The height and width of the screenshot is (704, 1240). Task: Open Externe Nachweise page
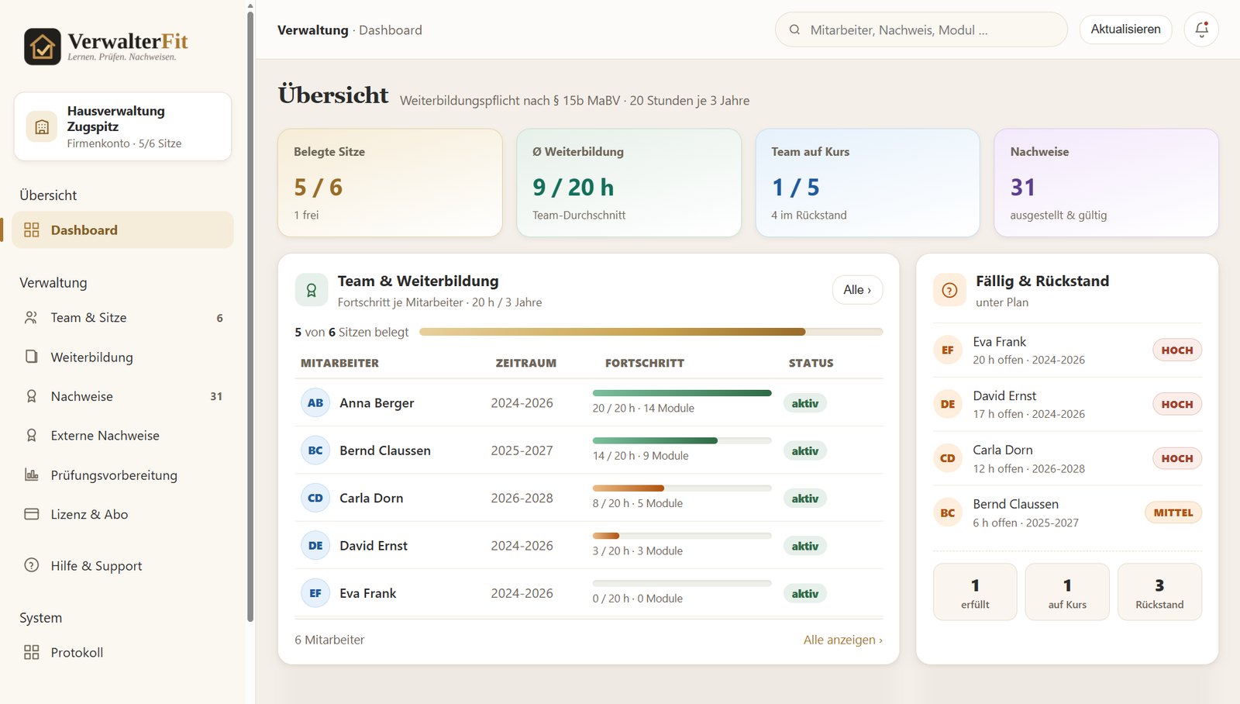(122, 436)
